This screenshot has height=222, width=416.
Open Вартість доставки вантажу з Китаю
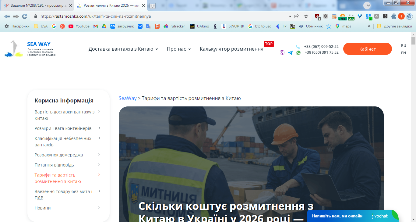65,115
